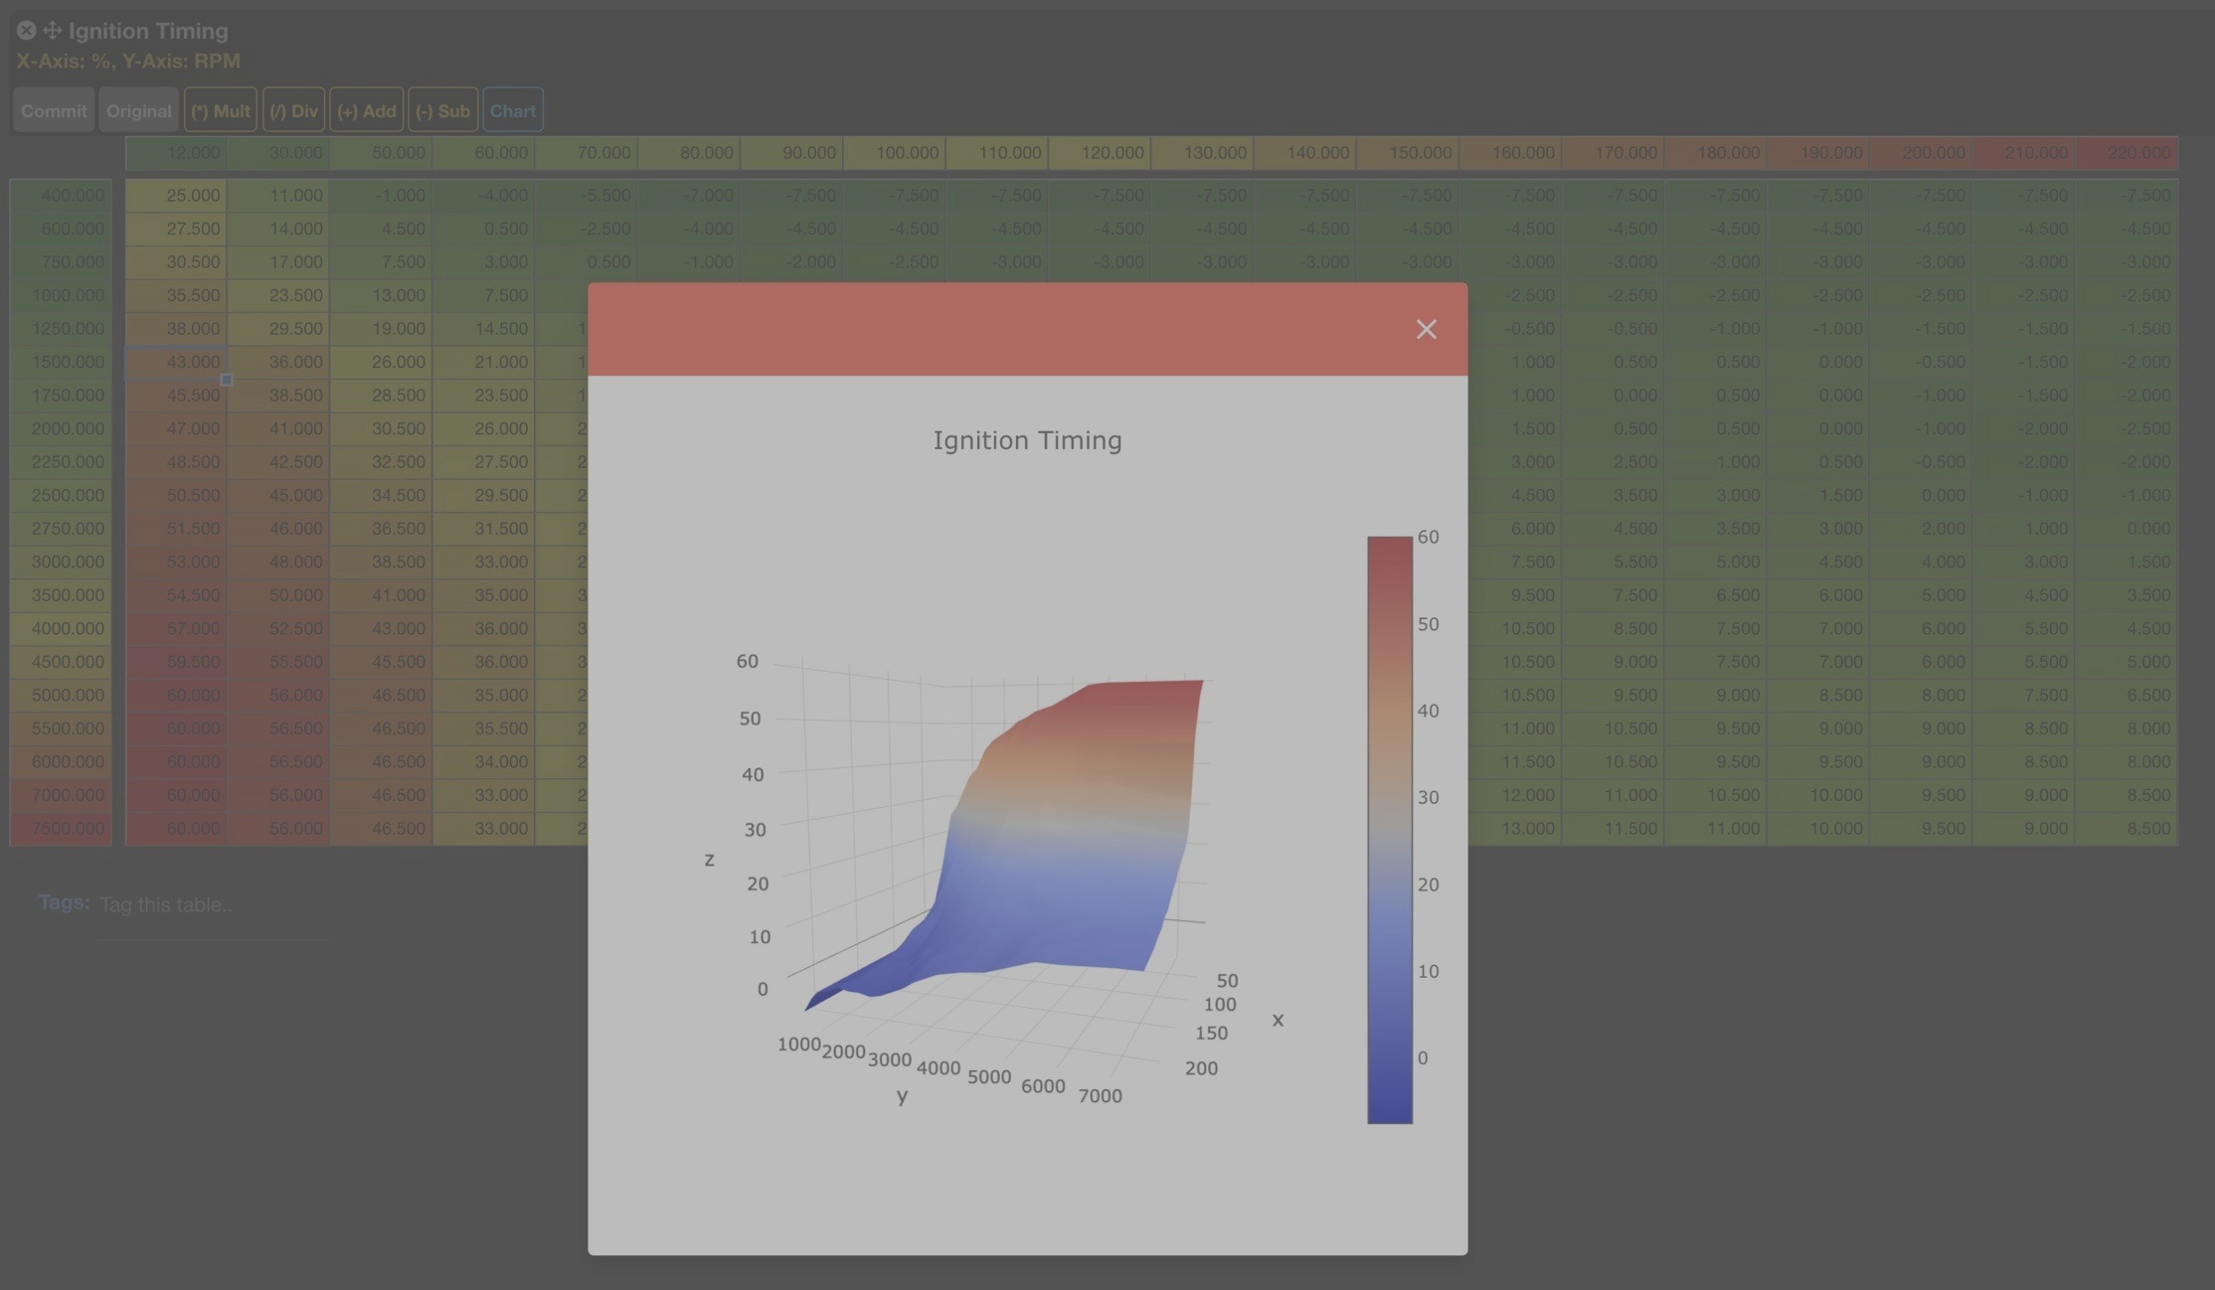Click the Chart button
This screenshot has width=2215, height=1290.
click(513, 110)
